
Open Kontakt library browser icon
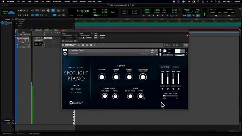79,45
